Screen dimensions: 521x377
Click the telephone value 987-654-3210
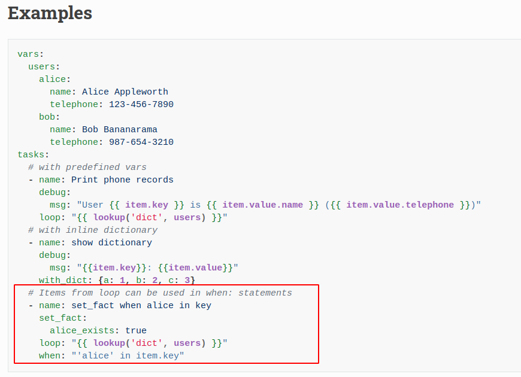(x=141, y=142)
